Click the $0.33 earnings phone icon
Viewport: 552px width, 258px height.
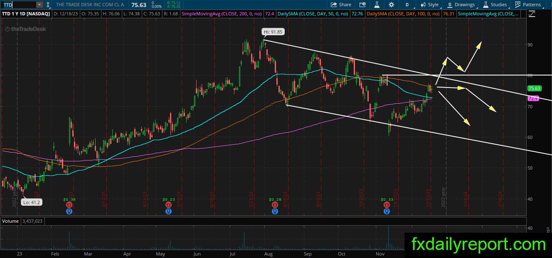387,204
